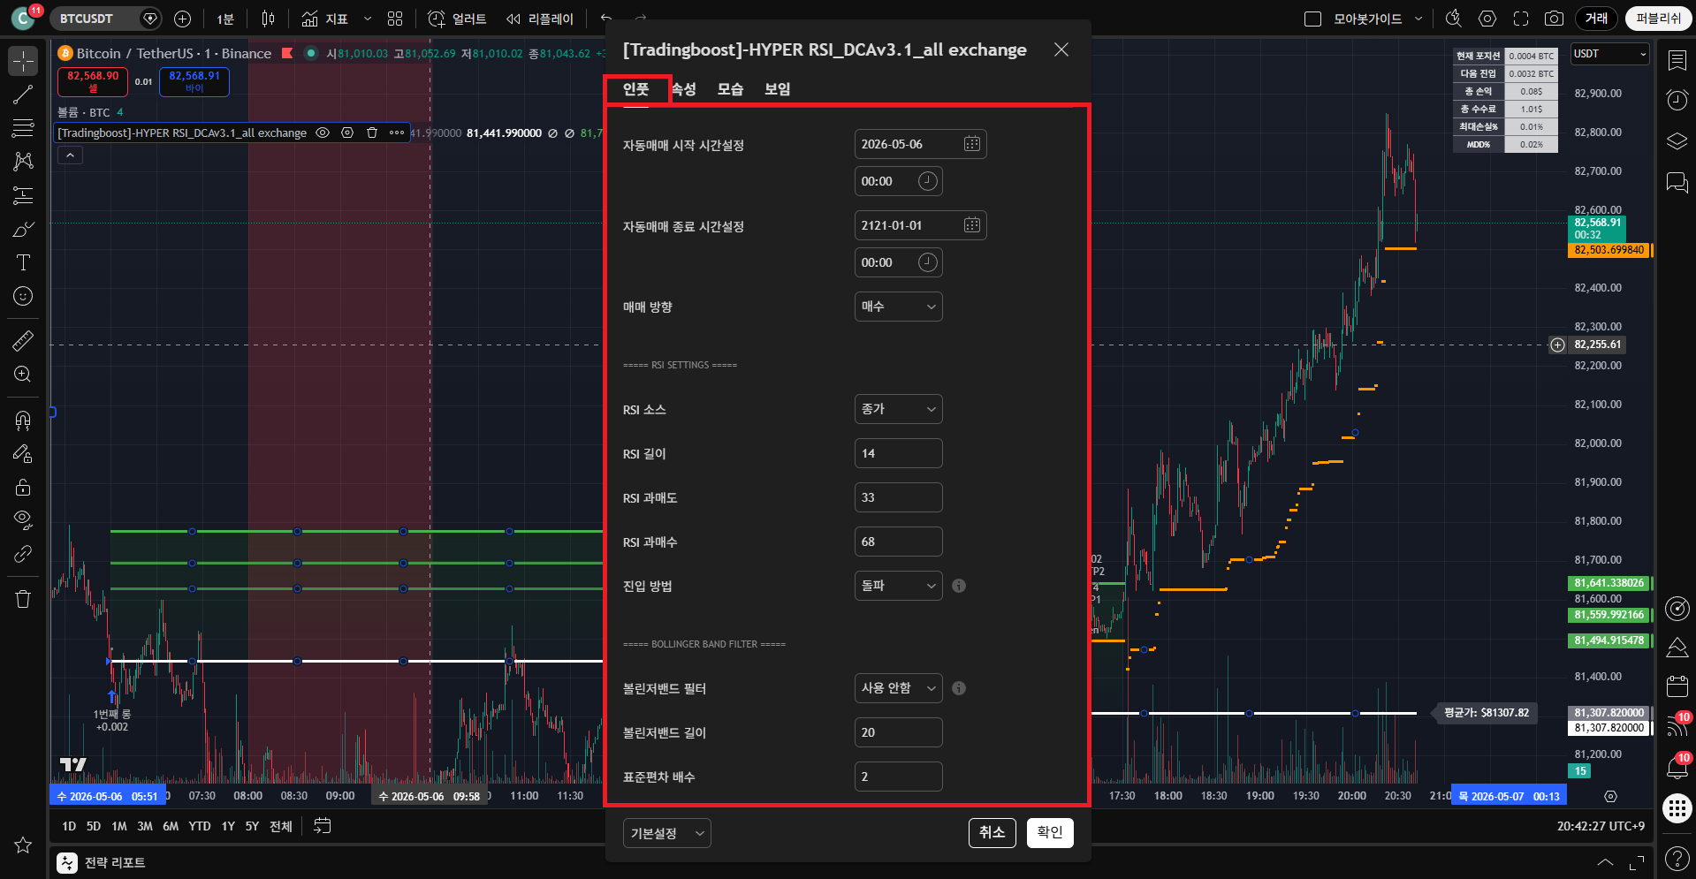
Task: Select the text annotation tool
Action: click(x=23, y=262)
